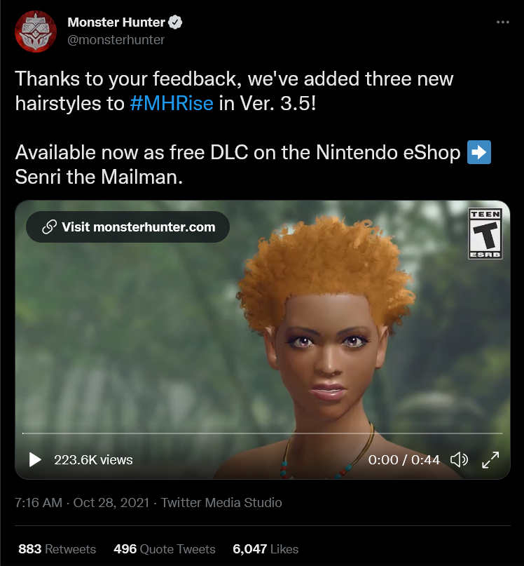
Task: Open the #MHRise hashtag
Action: point(172,103)
